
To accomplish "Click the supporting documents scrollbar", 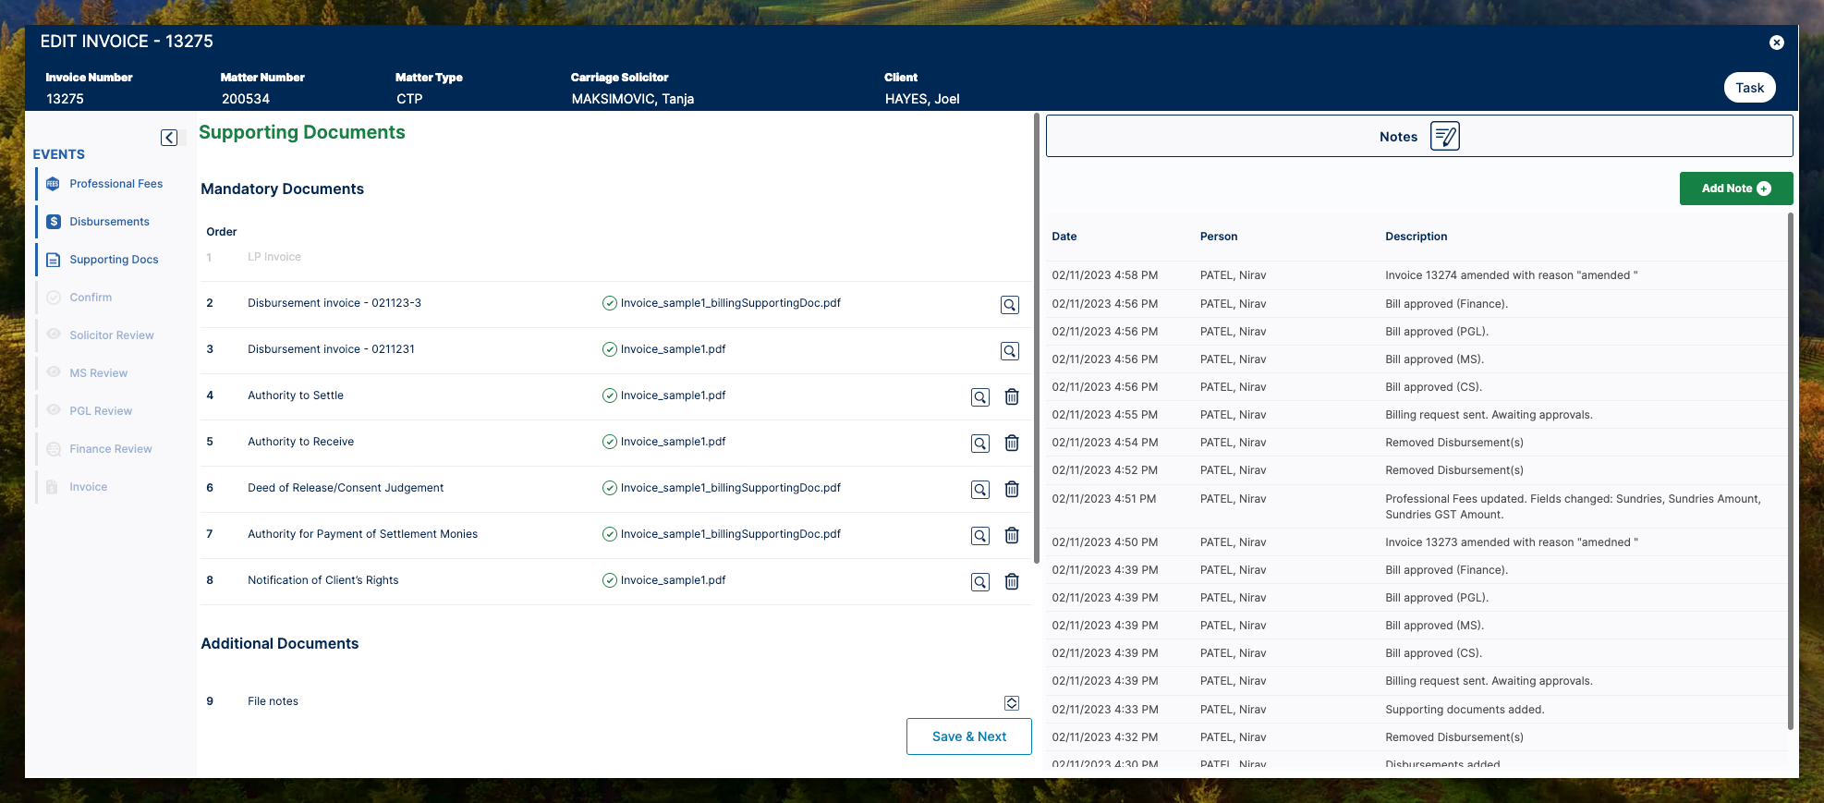I will tap(1036, 337).
